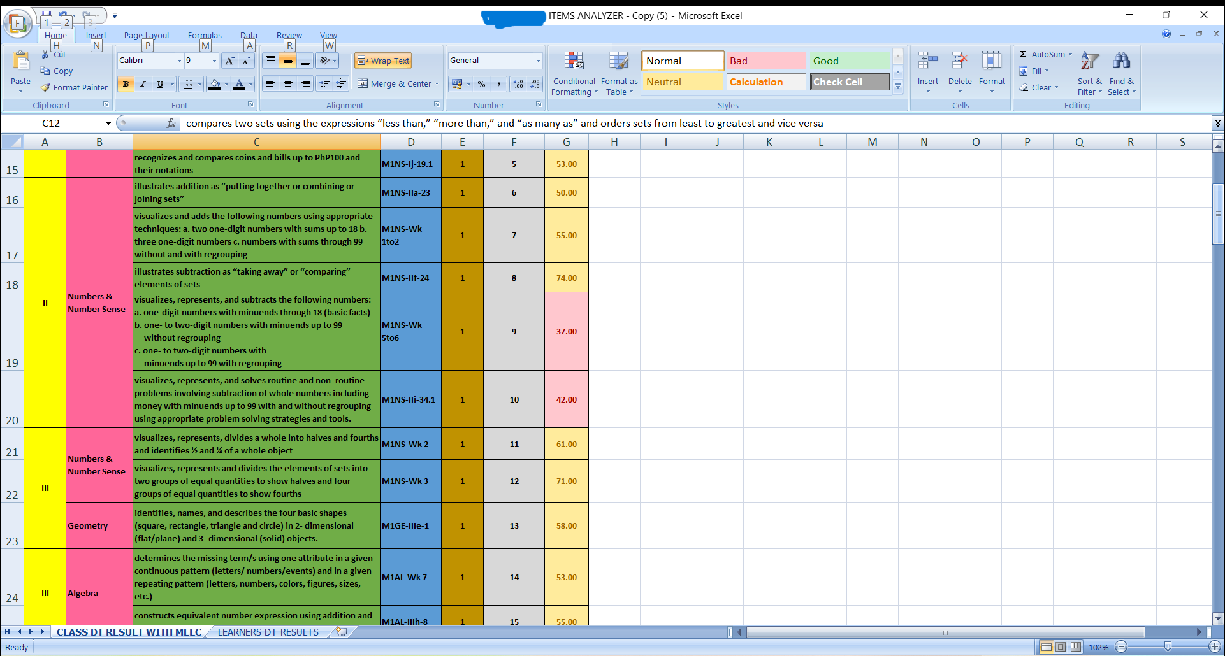The width and height of the screenshot is (1225, 656).
Task: Apply the Calculation cell style
Action: click(765, 82)
